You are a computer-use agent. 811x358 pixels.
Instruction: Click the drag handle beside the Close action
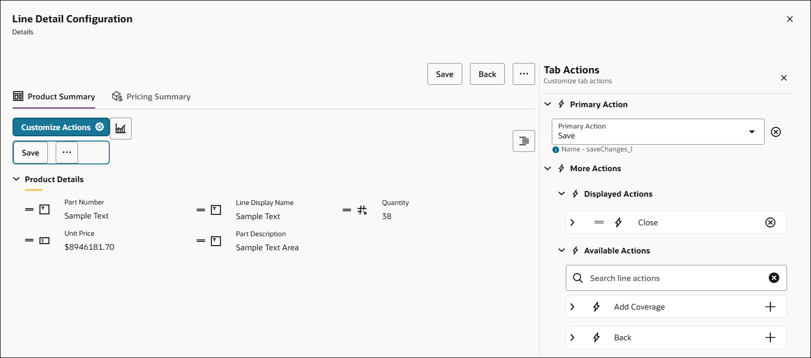(x=599, y=222)
